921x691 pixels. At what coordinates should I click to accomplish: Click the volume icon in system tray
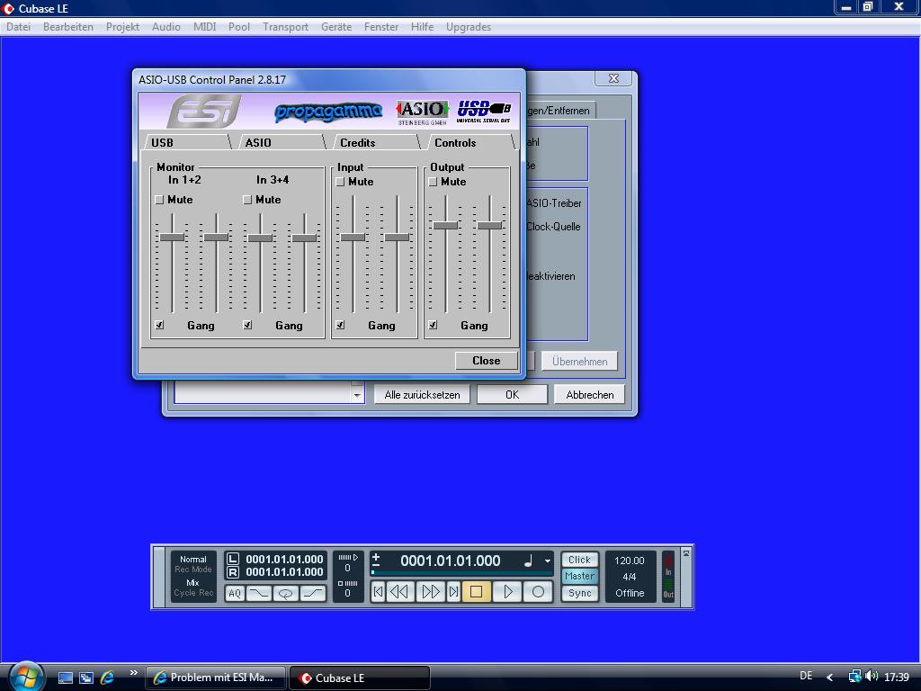point(872,677)
